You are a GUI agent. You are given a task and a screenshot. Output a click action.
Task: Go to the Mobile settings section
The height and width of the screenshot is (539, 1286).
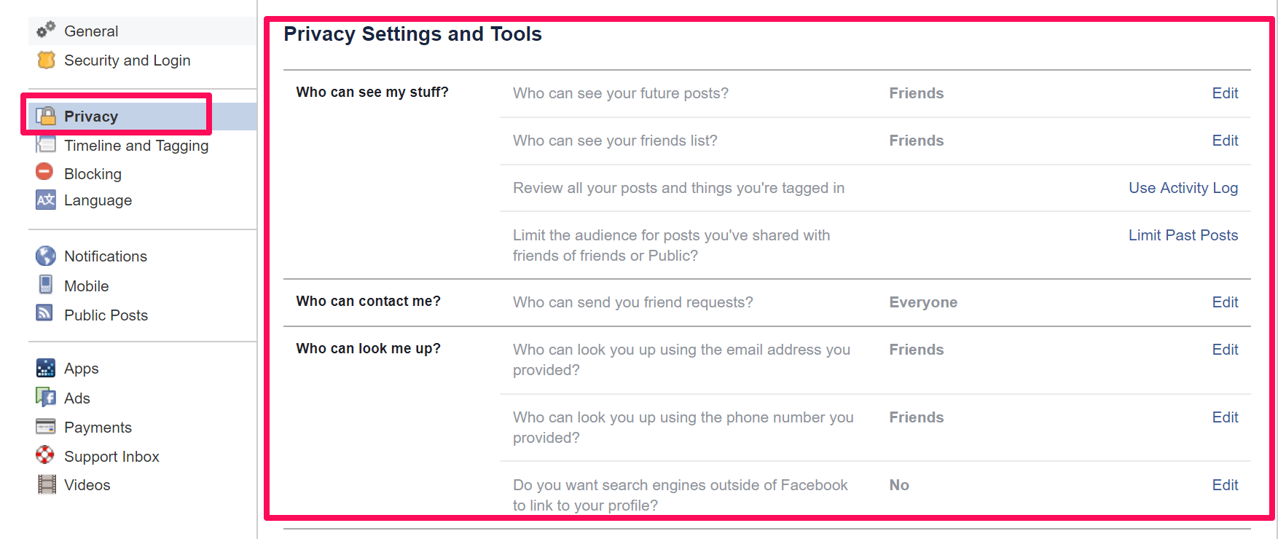pyautogui.click(x=86, y=286)
